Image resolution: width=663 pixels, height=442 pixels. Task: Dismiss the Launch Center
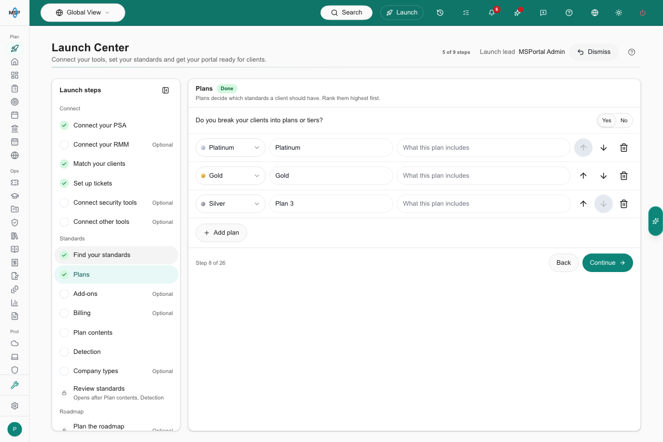594,52
